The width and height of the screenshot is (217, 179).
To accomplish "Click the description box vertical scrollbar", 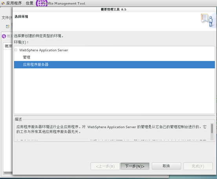I will [x=212, y=132].
